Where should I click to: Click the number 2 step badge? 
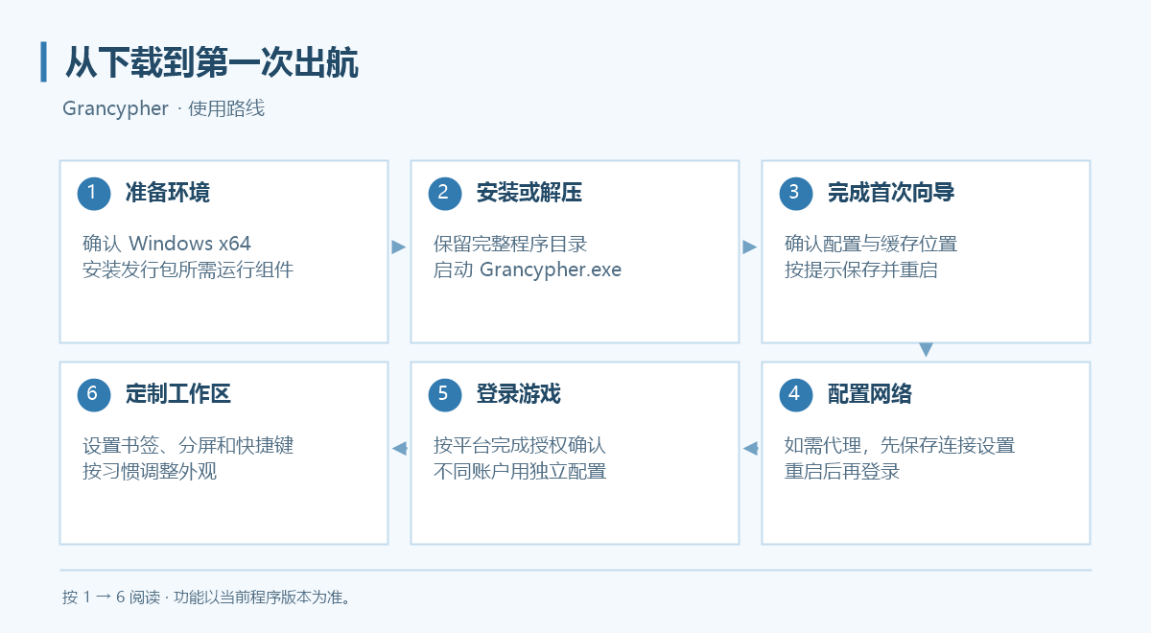[x=444, y=193]
